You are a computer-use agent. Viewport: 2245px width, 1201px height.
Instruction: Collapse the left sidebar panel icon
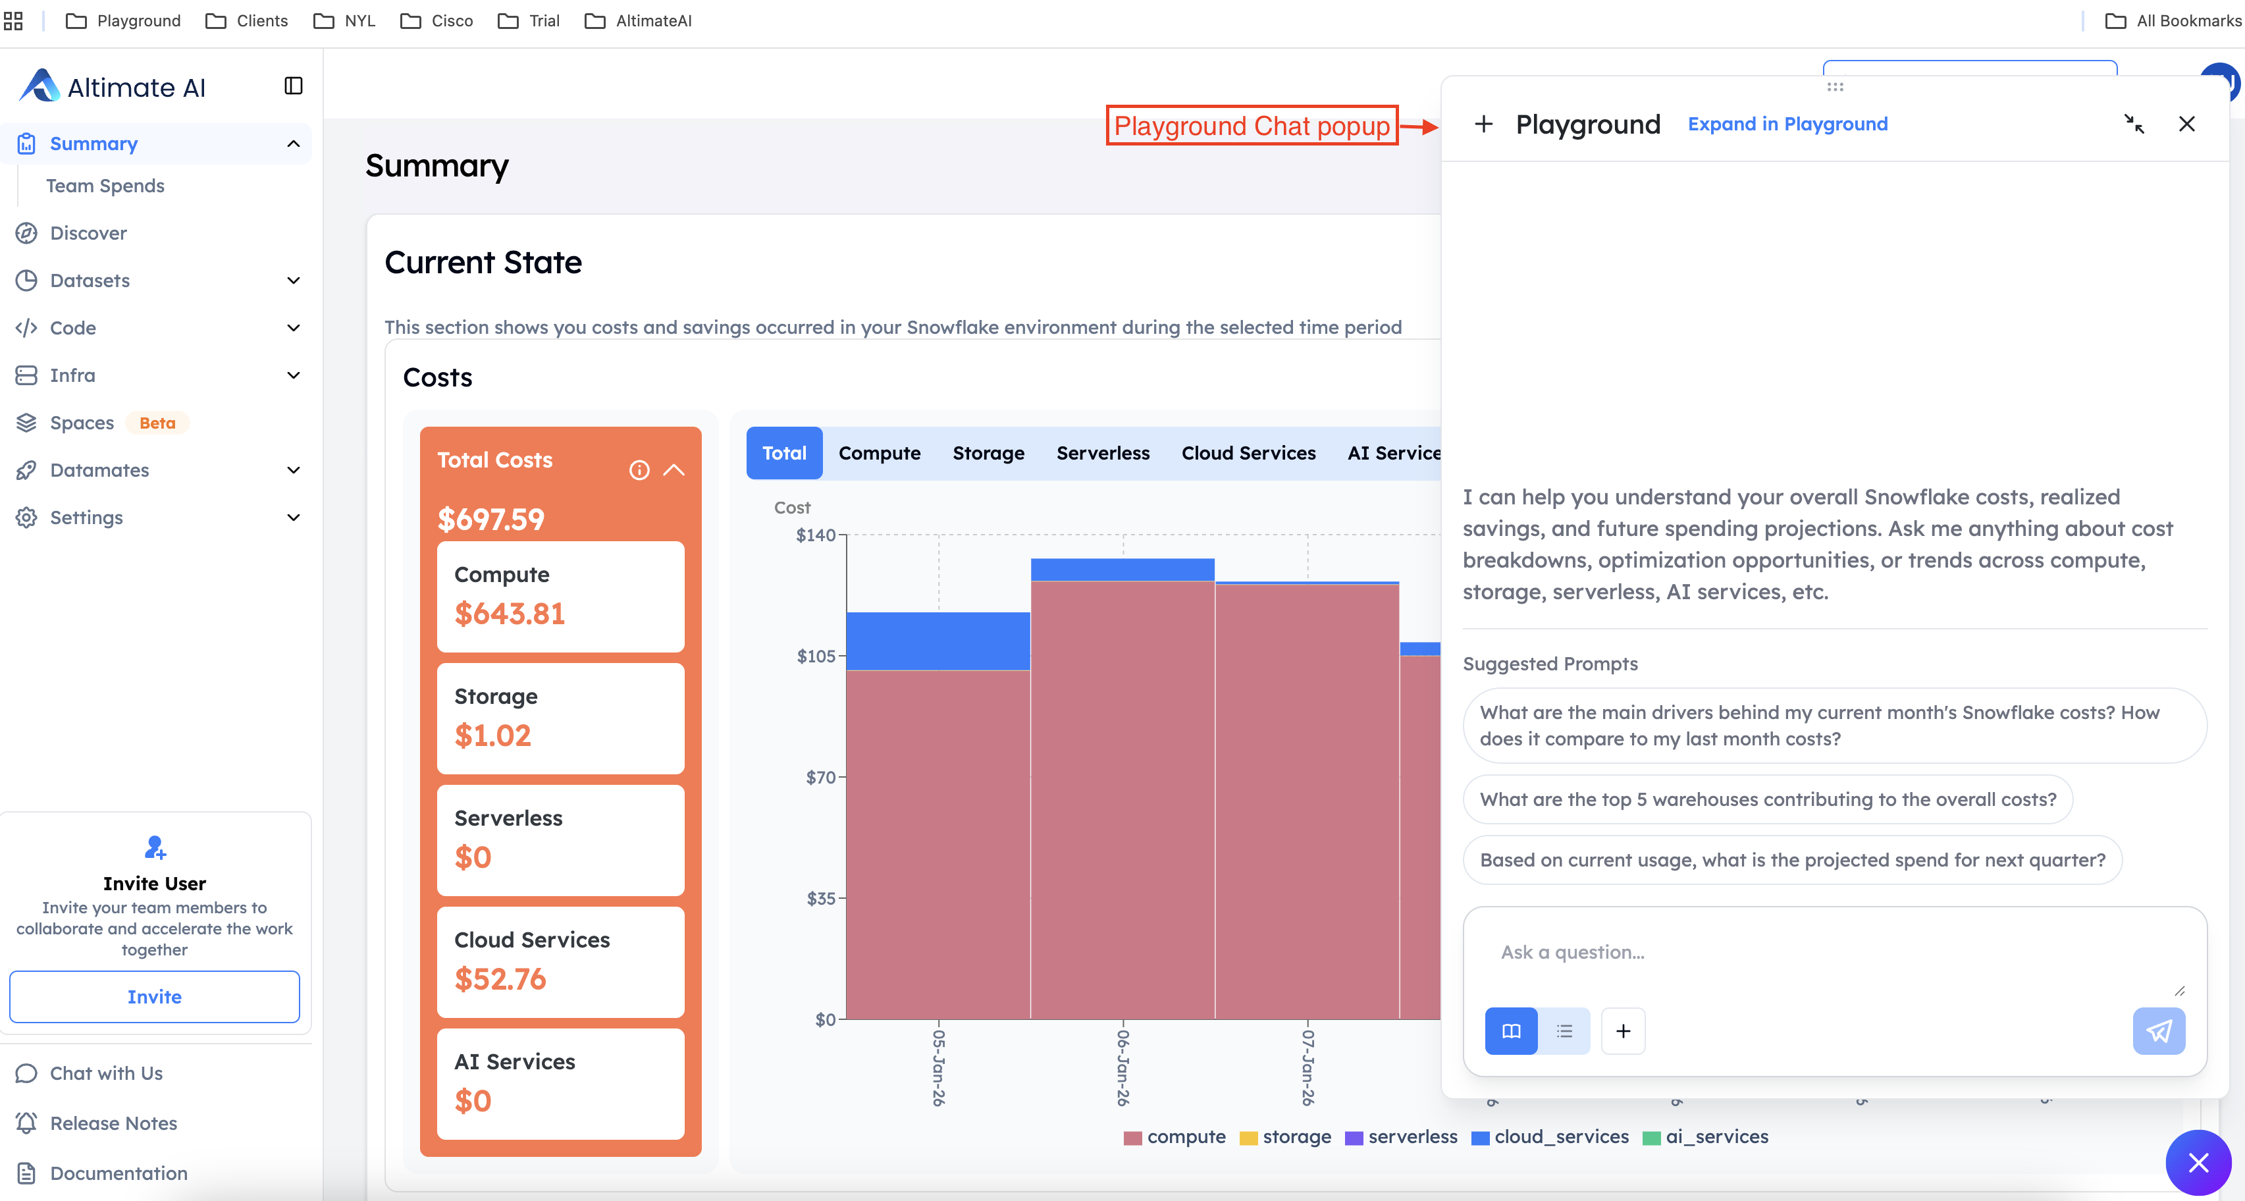point(293,86)
